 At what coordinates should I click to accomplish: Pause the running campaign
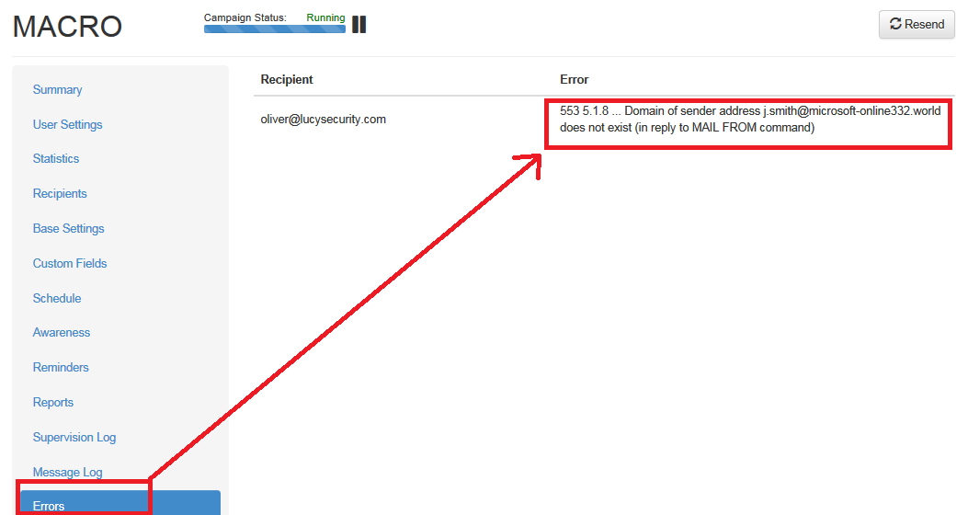pos(359,25)
